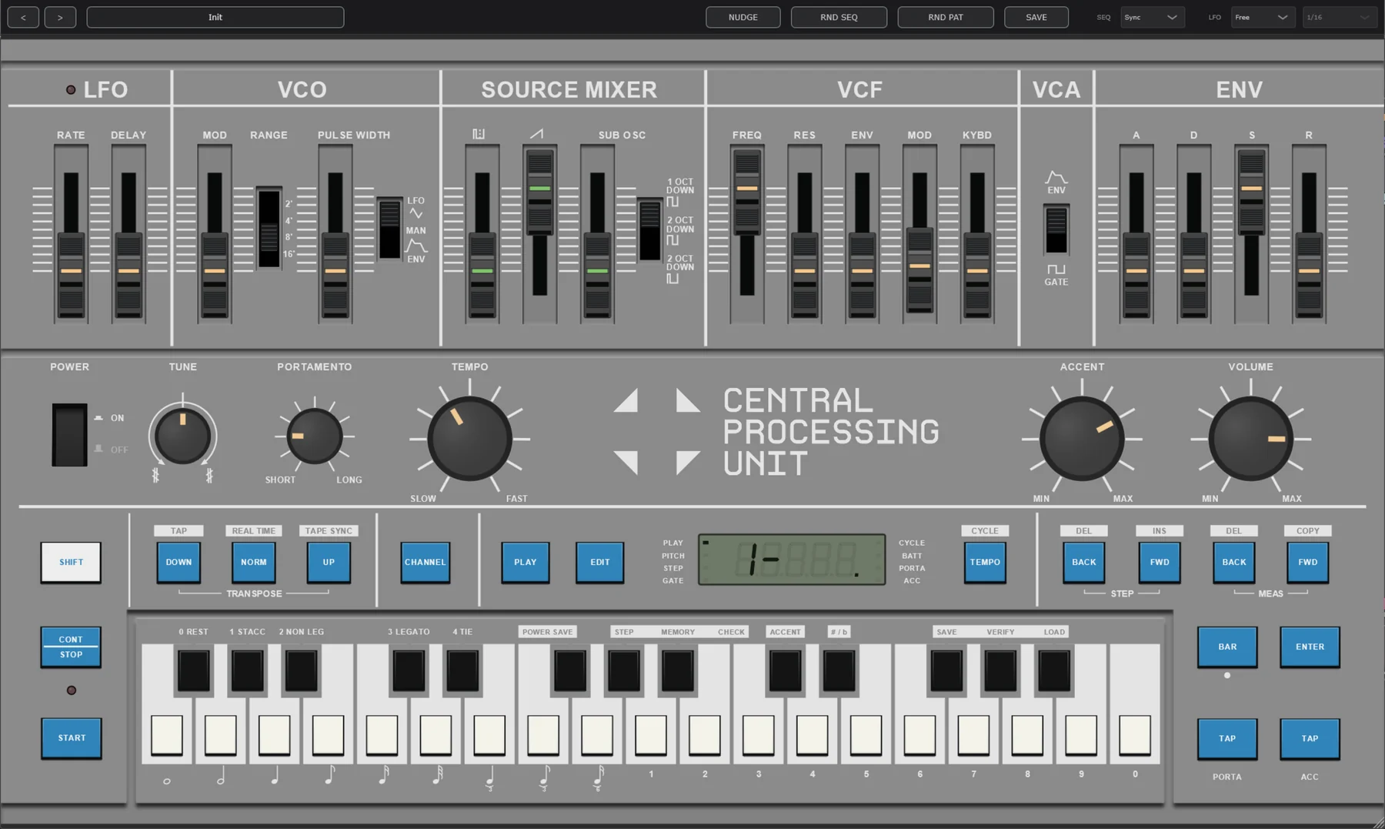
Task: Toggle the POWER on/off switch
Action: (x=69, y=435)
